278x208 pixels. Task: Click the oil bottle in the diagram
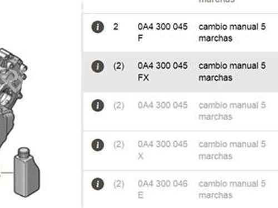pos(27,172)
